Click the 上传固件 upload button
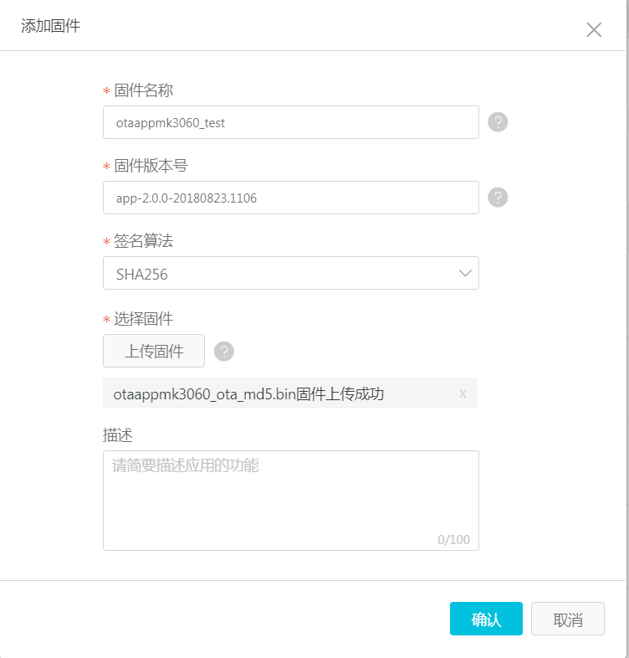 154,351
